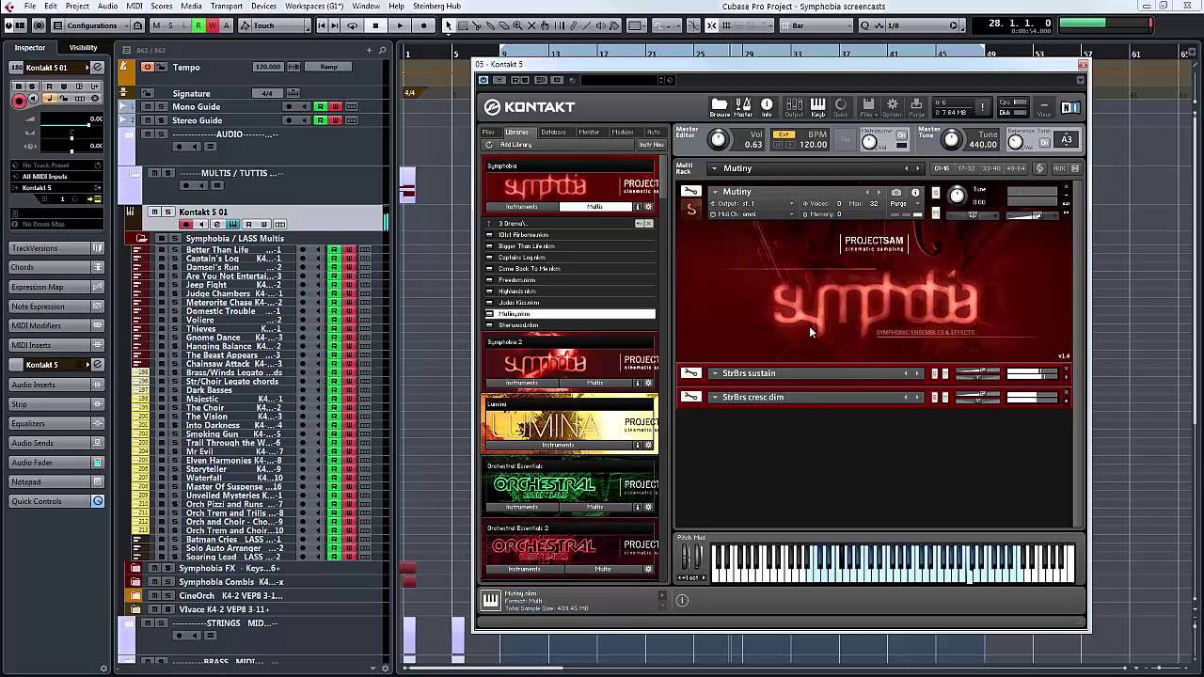Viewport: 1204px width, 677px height.
Task: Expand the StrBrs sustain instrument dropdown
Action: 715,373
